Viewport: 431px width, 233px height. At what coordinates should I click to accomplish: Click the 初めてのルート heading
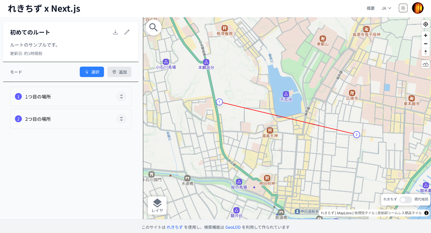tap(30, 32)
